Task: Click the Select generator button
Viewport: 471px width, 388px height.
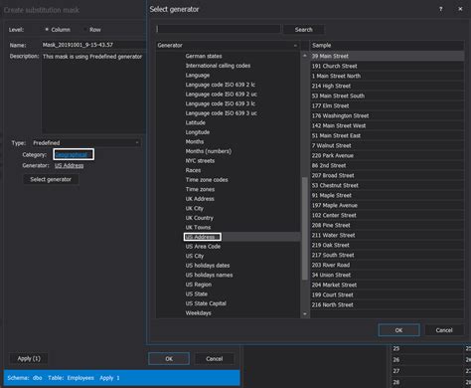Action: pos(51,179)
